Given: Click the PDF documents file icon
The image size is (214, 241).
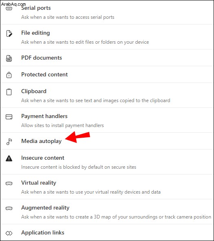Looking at the screenshot, I should point(9,58).
